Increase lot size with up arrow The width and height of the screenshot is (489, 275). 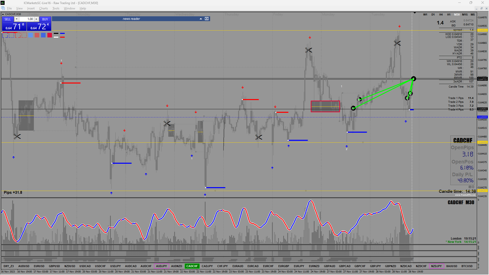coord(36,19)
